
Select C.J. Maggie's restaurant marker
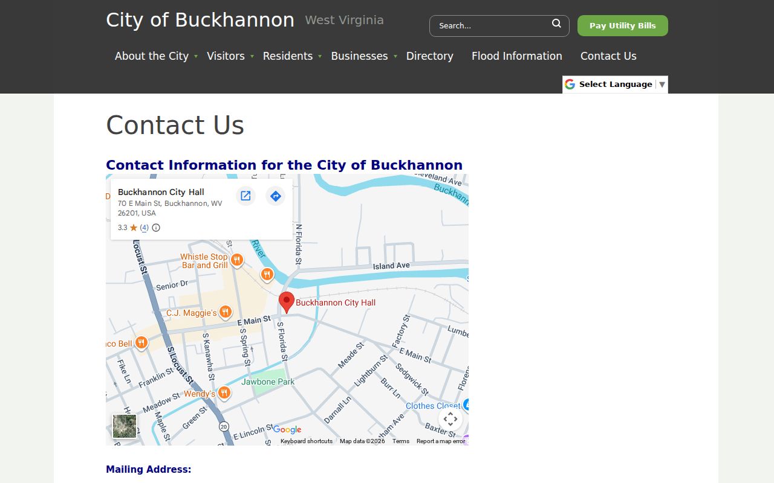pos(226,312)
